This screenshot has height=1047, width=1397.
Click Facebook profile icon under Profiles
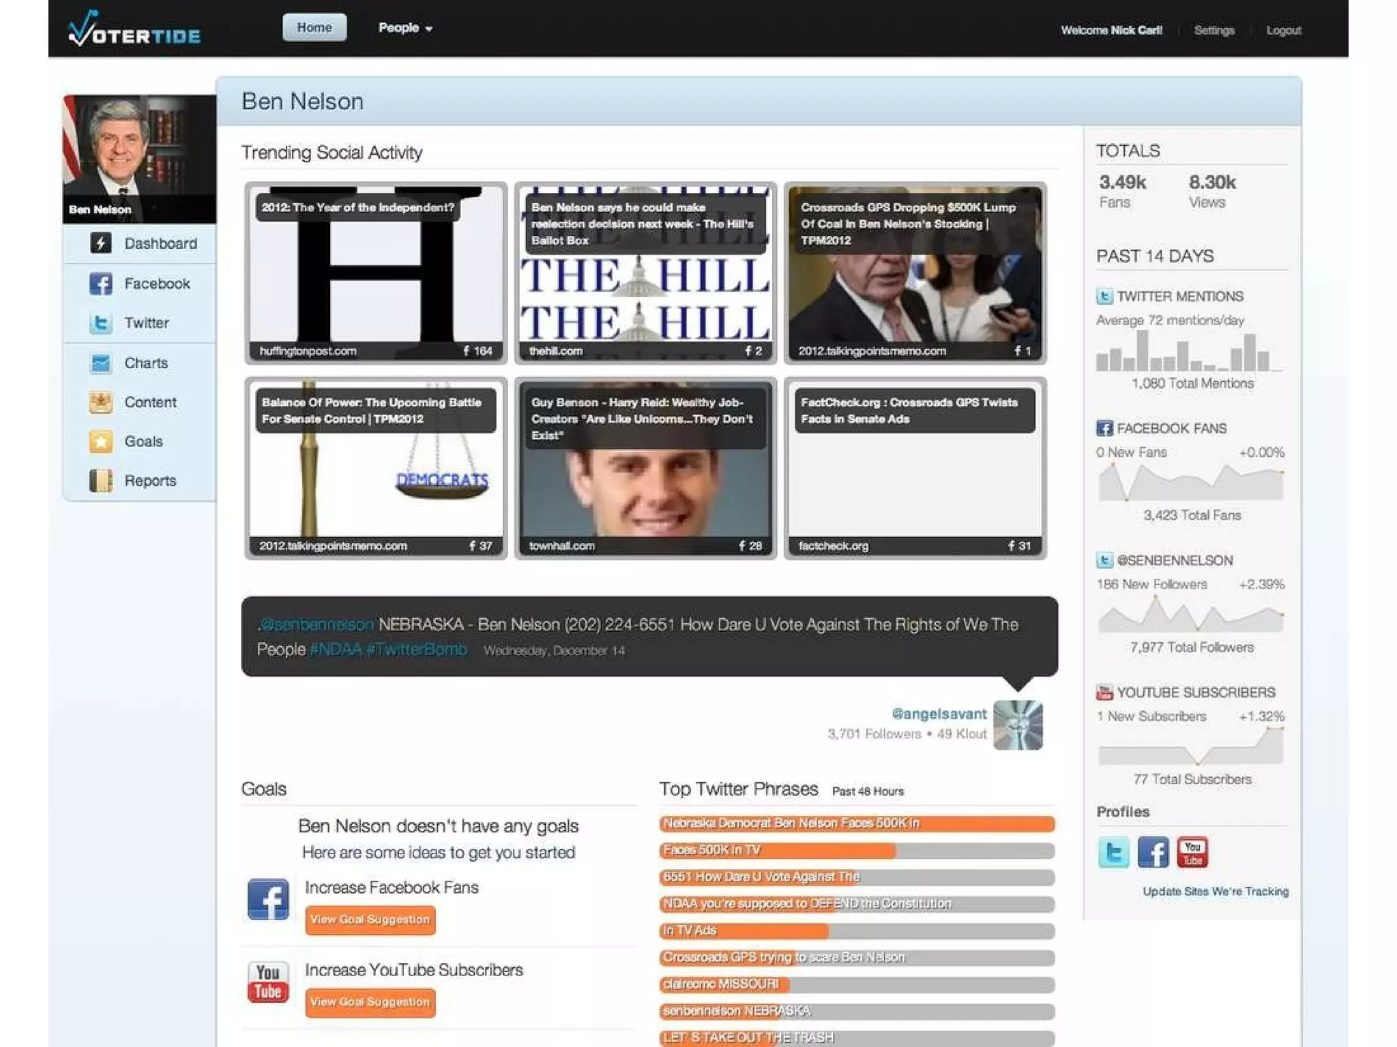coord(1153,853)
